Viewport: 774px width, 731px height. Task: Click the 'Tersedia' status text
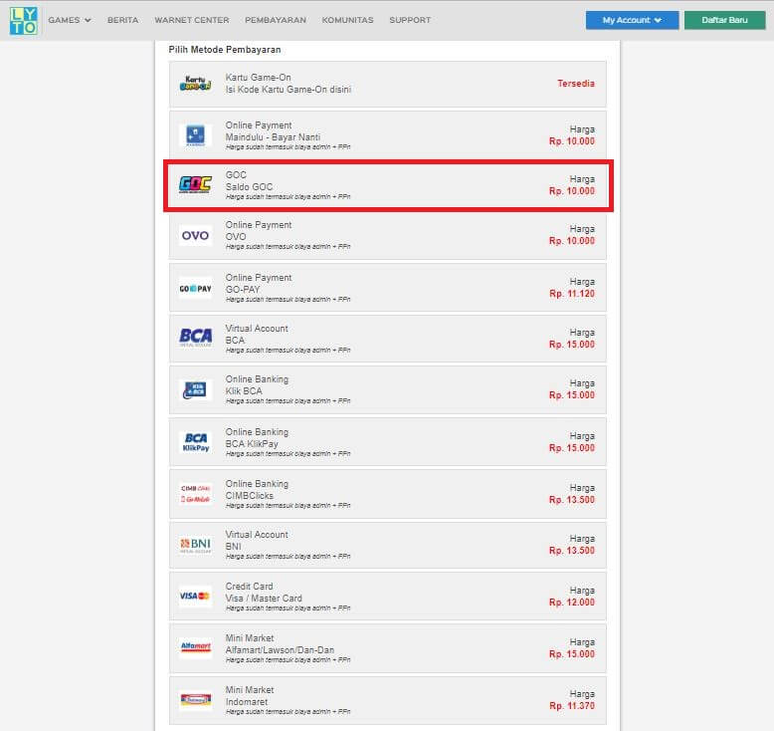click(576, 84)
